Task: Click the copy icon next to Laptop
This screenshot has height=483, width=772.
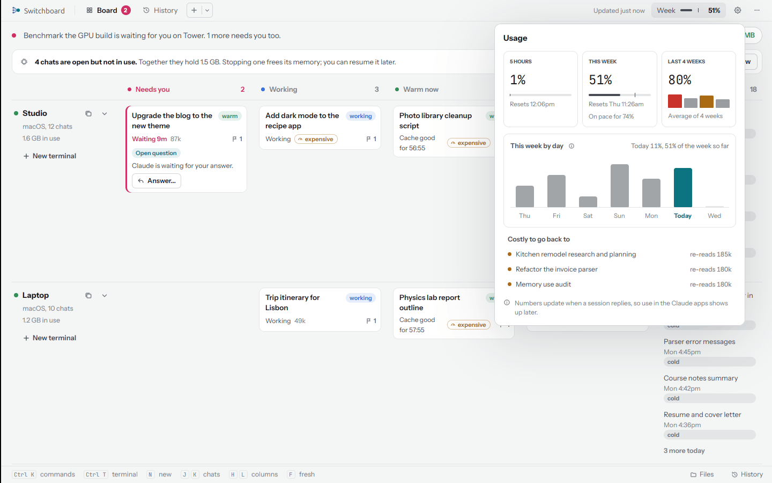Action: coord(88,296)
